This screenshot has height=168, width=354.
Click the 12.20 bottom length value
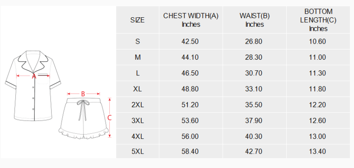coord(317,105)
